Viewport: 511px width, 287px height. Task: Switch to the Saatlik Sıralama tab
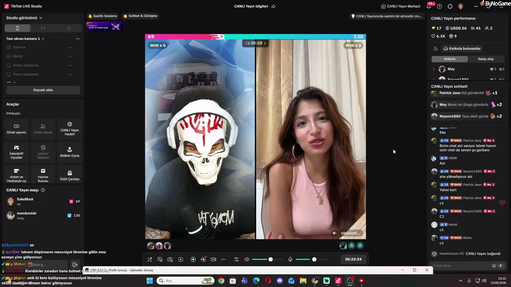[103, 16]
